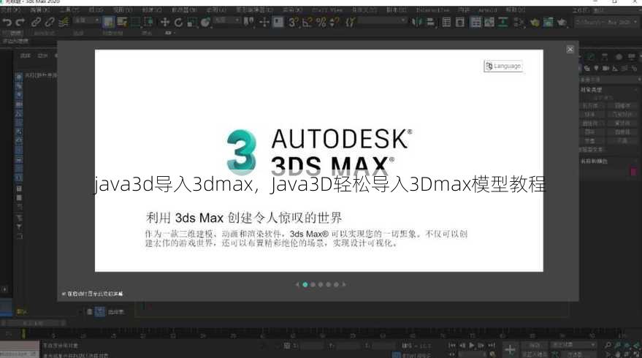Open Material Editor icon

[x=519, y=22]
